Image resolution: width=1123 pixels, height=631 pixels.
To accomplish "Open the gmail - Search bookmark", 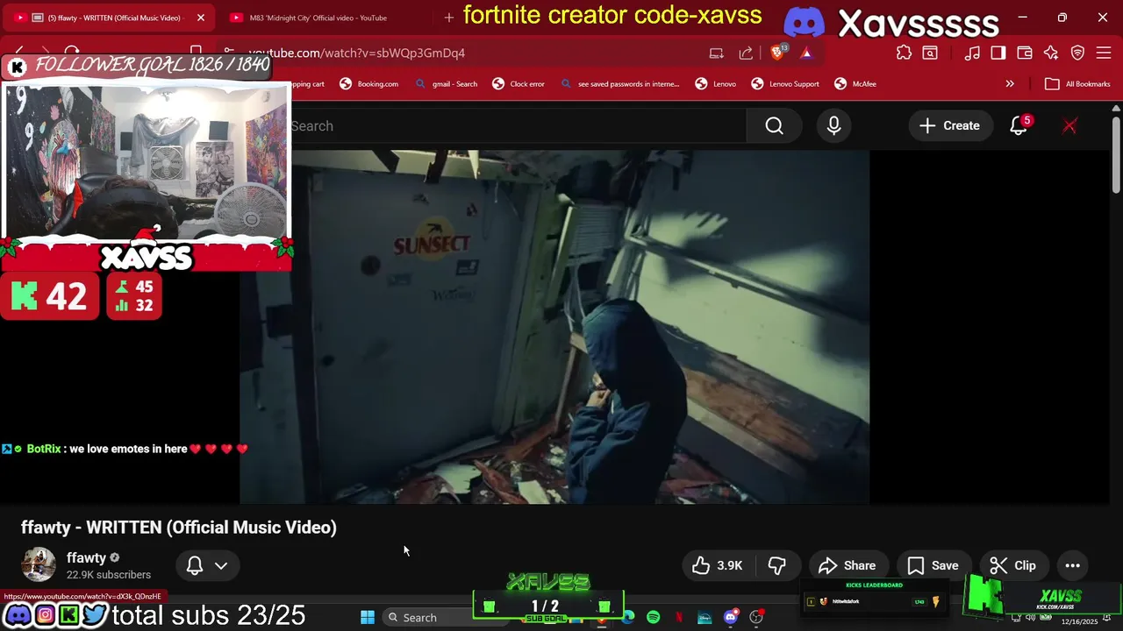I will (x=447, y=84).
